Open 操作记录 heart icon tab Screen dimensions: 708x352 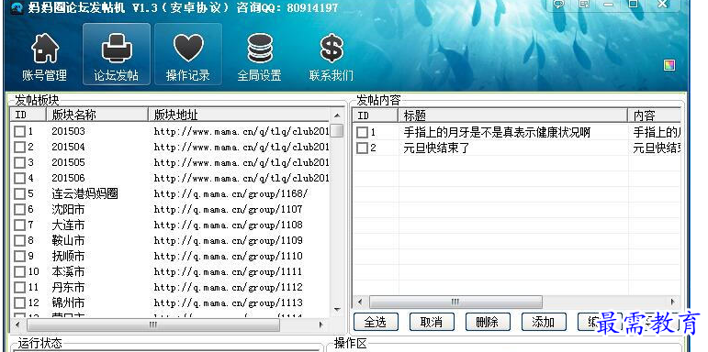point(188,54)
